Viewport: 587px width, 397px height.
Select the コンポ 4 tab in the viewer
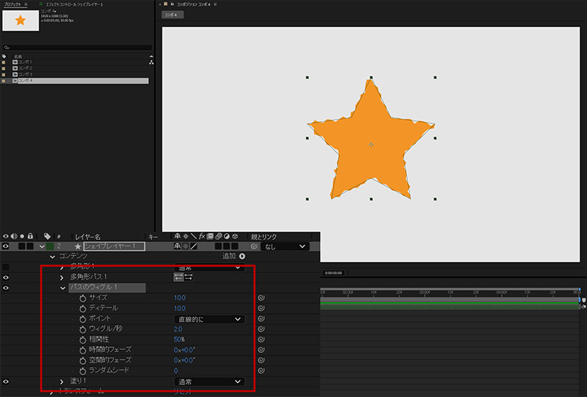pos(172,14)
